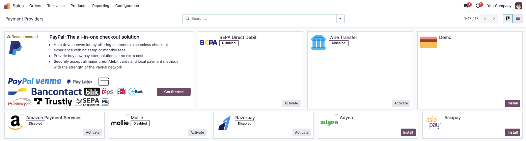Install the Demo provider
The width and height of the screenshot is (526, 141).
[x=513, y=103]
